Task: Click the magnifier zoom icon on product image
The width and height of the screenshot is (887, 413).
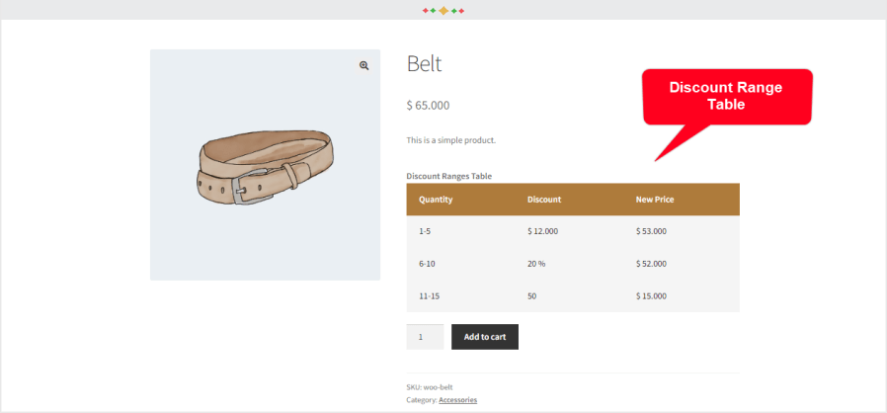Action: (x=363, y=65)
